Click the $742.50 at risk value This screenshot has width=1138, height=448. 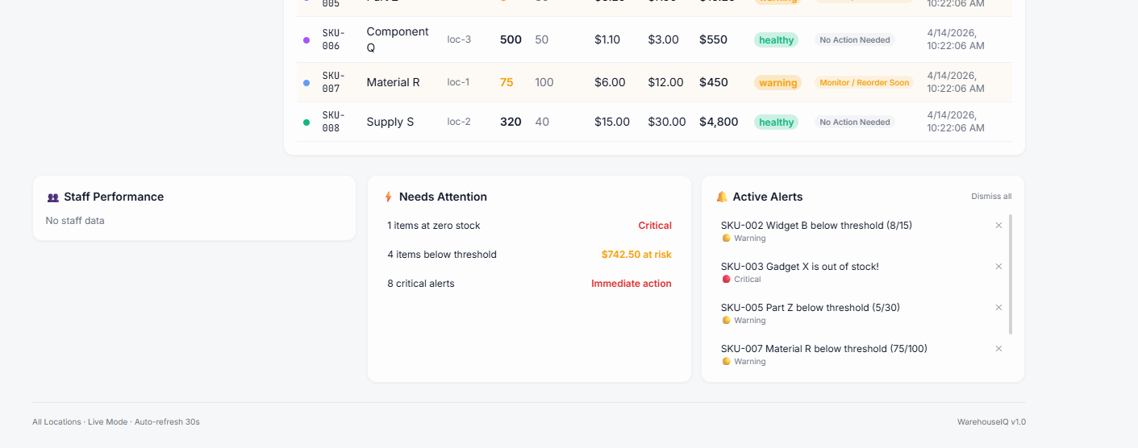pos(636,255)
